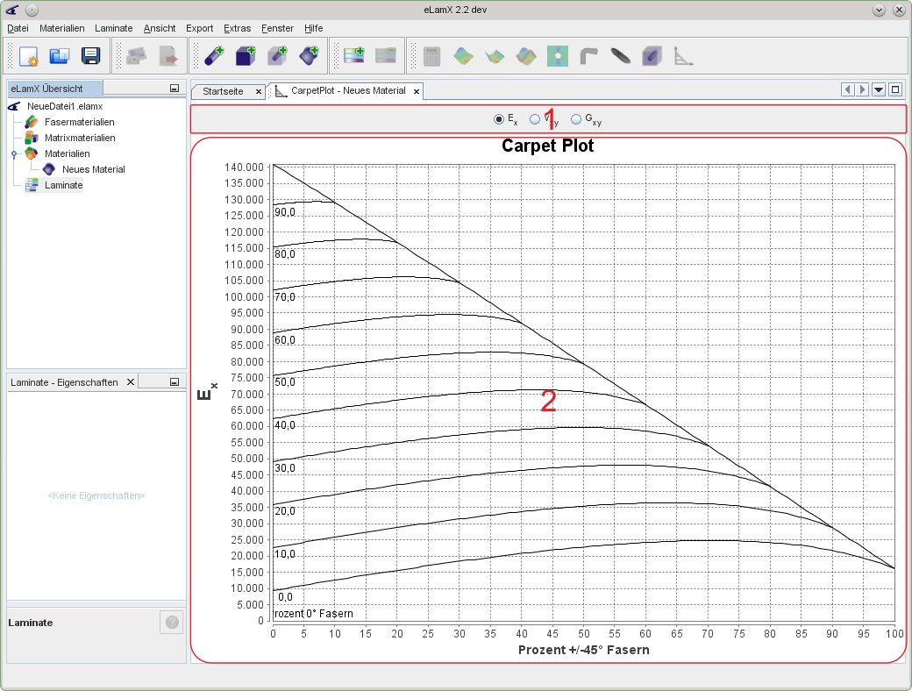
Task: Close the Startseite tab
Action: (259, 92)
